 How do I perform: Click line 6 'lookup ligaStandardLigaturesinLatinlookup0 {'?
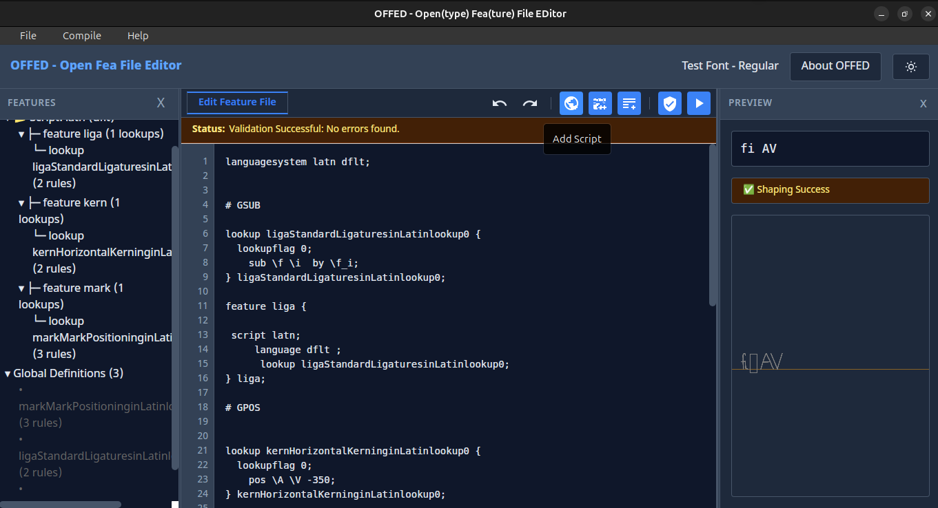pos(353,234)
